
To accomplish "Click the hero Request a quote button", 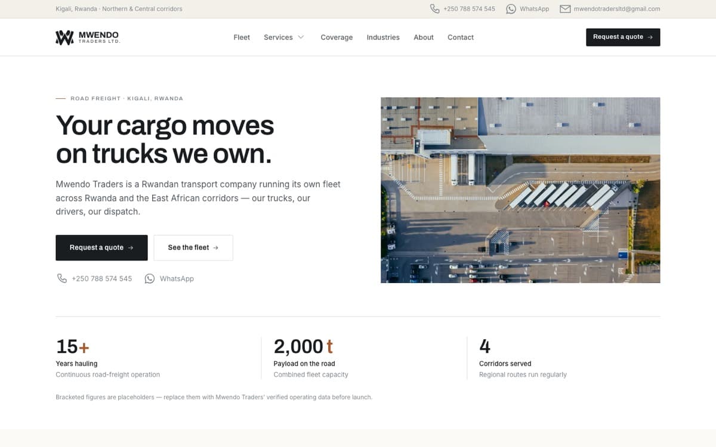I will [101, 247].
